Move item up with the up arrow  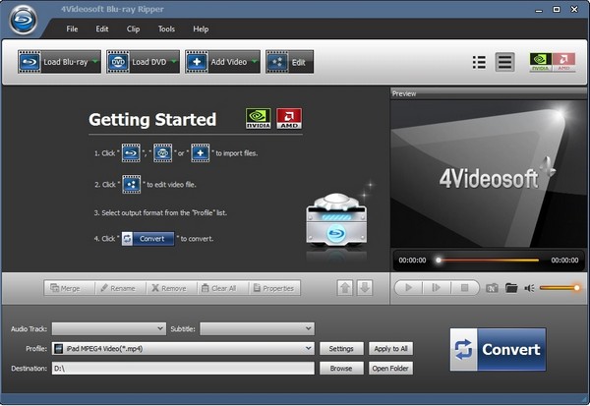tap(345, 288)
